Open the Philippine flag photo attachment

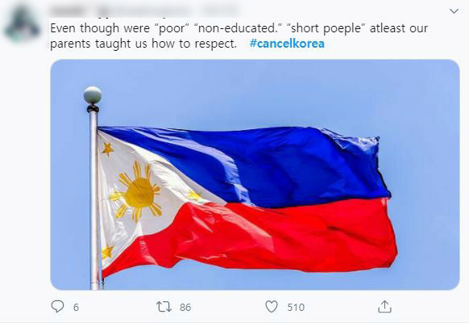[255, 174]
